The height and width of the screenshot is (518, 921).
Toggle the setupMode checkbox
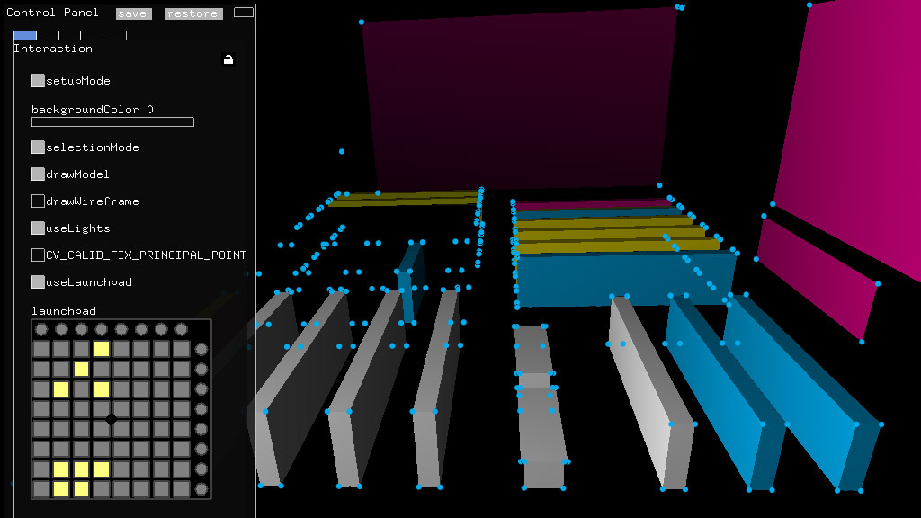[38, 80]
